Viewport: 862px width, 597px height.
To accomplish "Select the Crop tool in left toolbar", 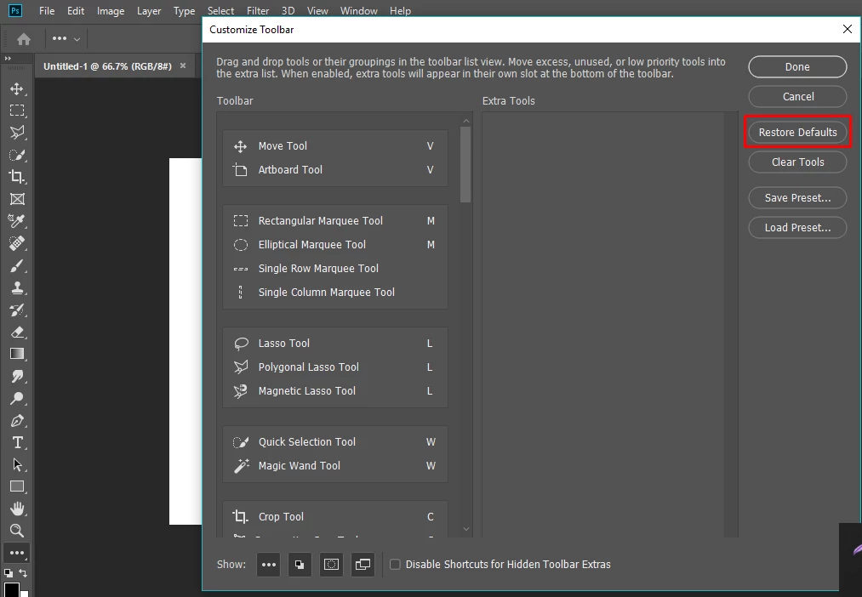I will [x=17, y=177].
